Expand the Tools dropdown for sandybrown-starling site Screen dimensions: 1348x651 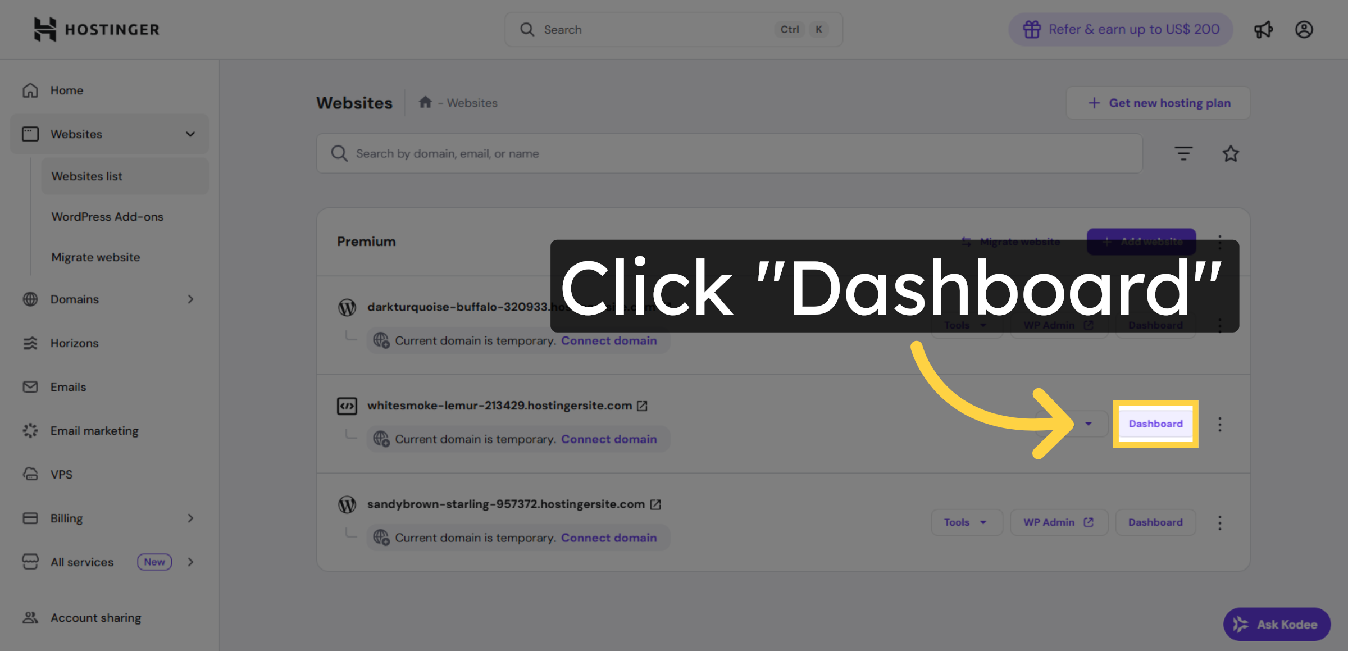pyautogui.click(x=966, y=522)
